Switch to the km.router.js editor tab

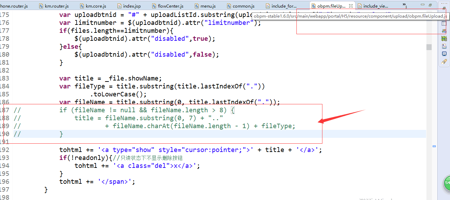pos(53,6)
